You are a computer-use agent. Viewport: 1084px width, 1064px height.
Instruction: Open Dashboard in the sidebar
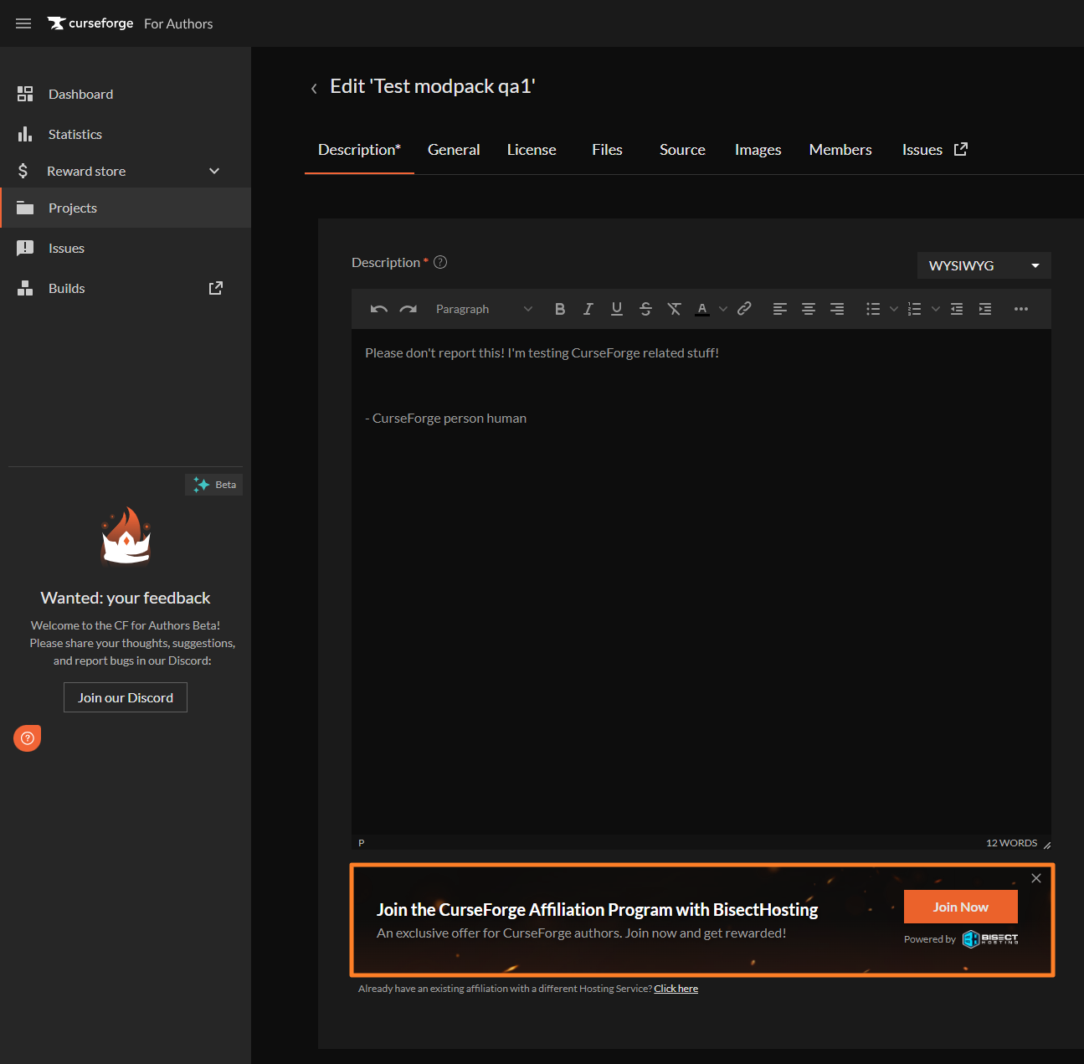126,94
